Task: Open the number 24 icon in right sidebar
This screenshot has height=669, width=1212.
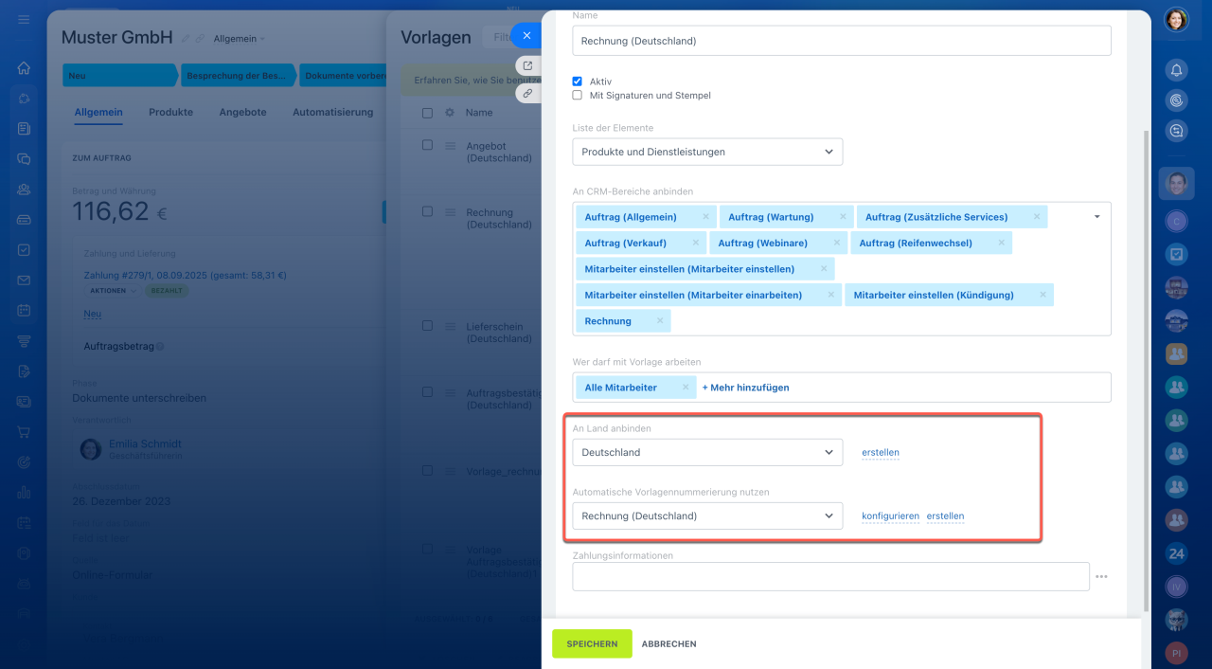Action: [x=1176, y=553]
